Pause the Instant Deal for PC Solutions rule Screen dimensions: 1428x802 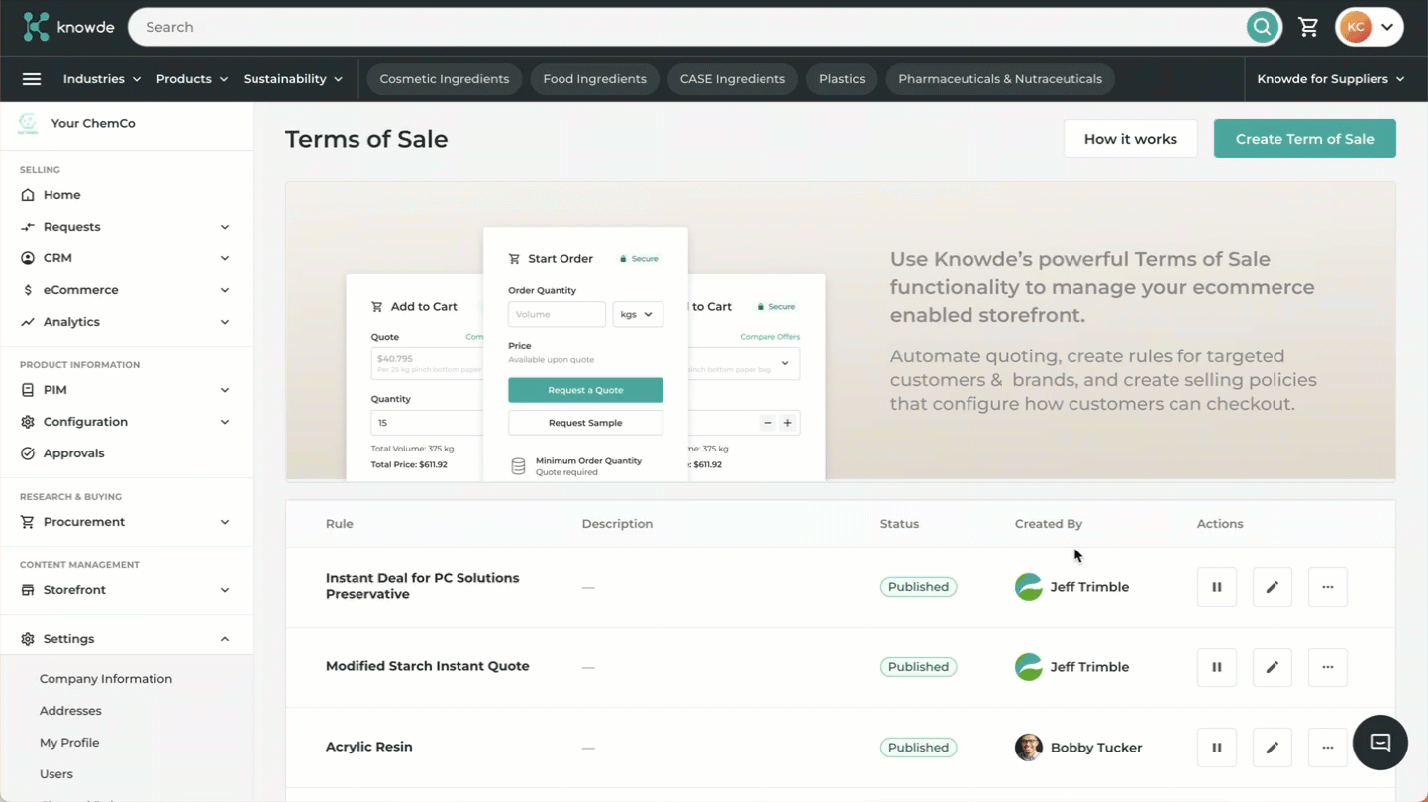[1217, 587]
